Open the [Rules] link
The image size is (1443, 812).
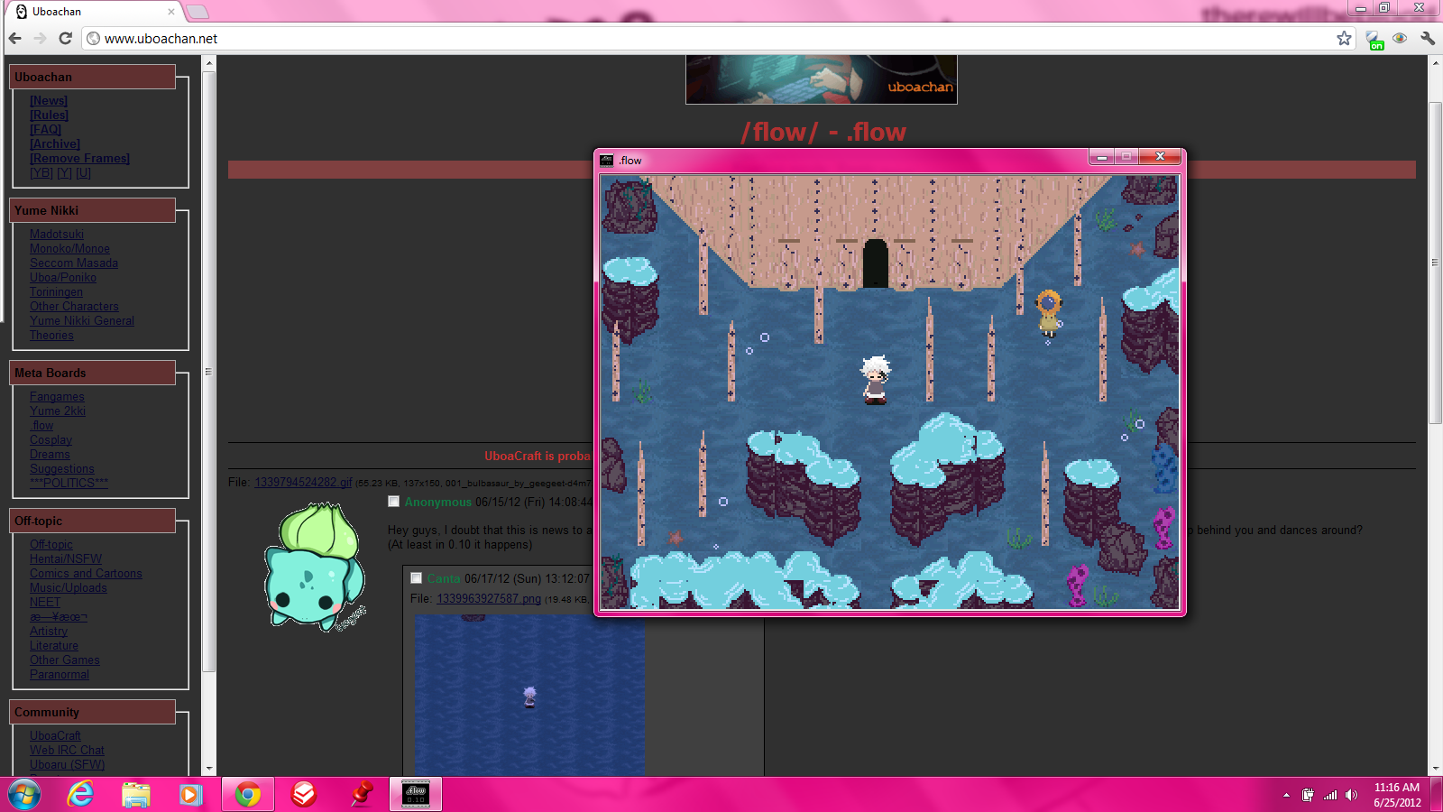click(x=50, y=115)
